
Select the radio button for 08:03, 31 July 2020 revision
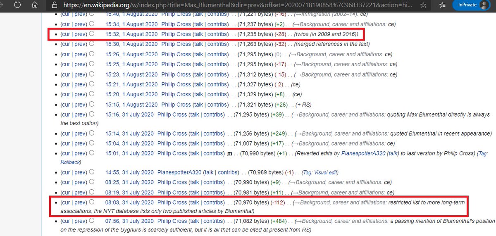[92, 202]
